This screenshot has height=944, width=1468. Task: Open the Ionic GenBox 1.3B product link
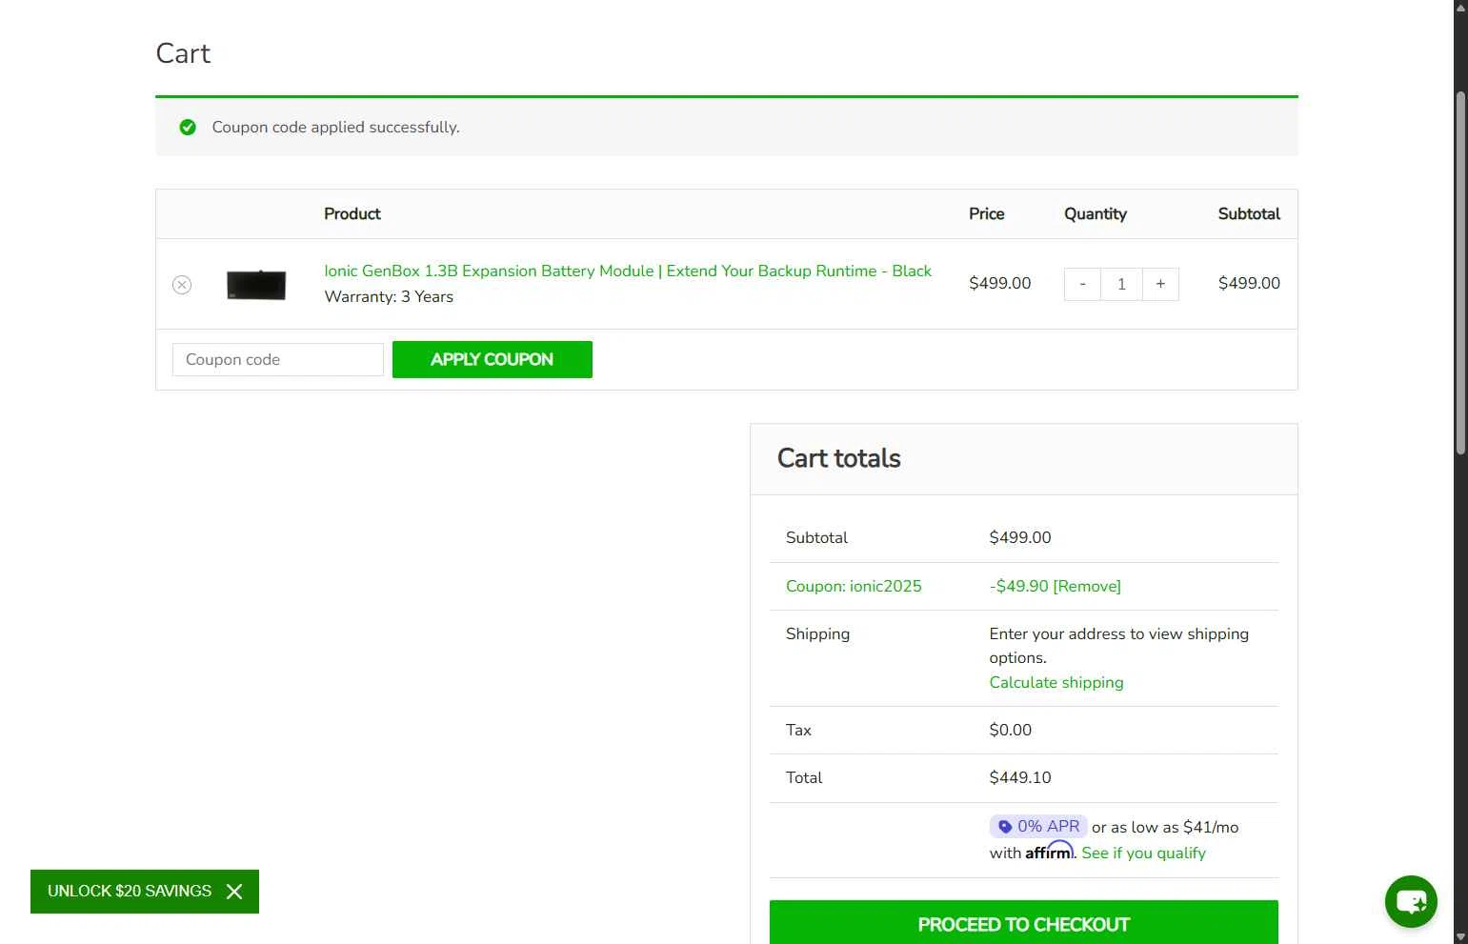[x=628, y=271]
